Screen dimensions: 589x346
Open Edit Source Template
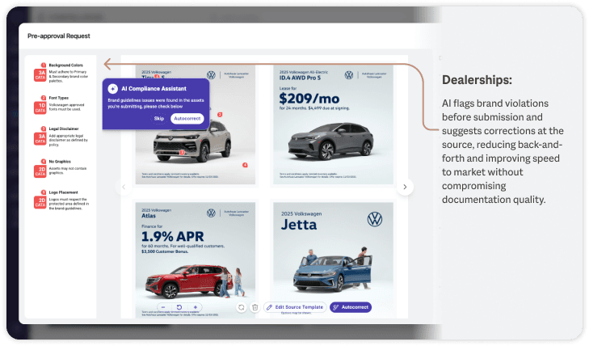[x=295, y=307]
